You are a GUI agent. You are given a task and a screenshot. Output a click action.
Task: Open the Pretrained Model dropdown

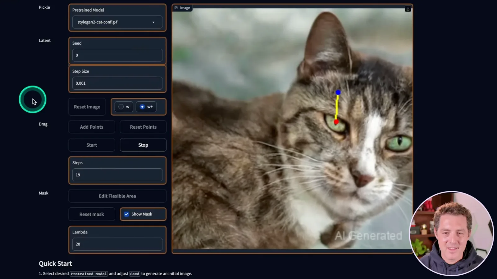point(117,22)
